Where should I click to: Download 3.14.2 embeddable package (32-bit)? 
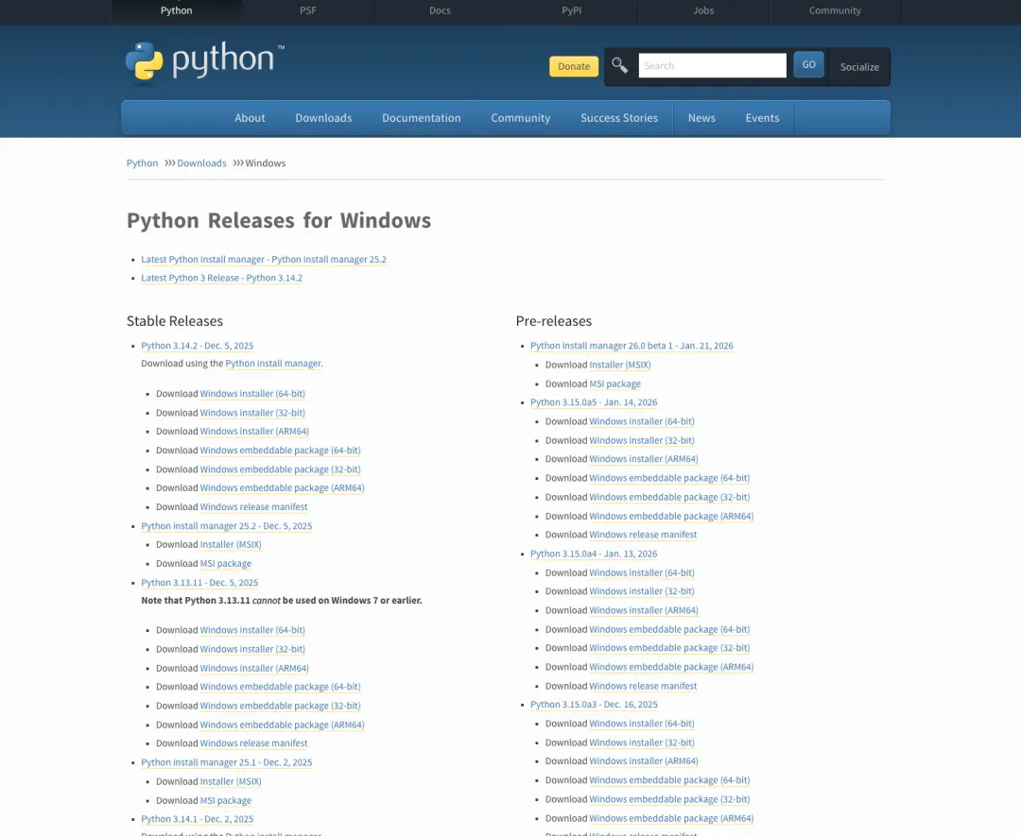[280, 469]
